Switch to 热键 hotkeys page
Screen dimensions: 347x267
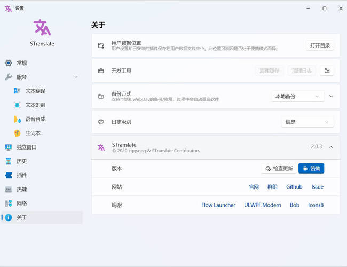tap(21, 189)
